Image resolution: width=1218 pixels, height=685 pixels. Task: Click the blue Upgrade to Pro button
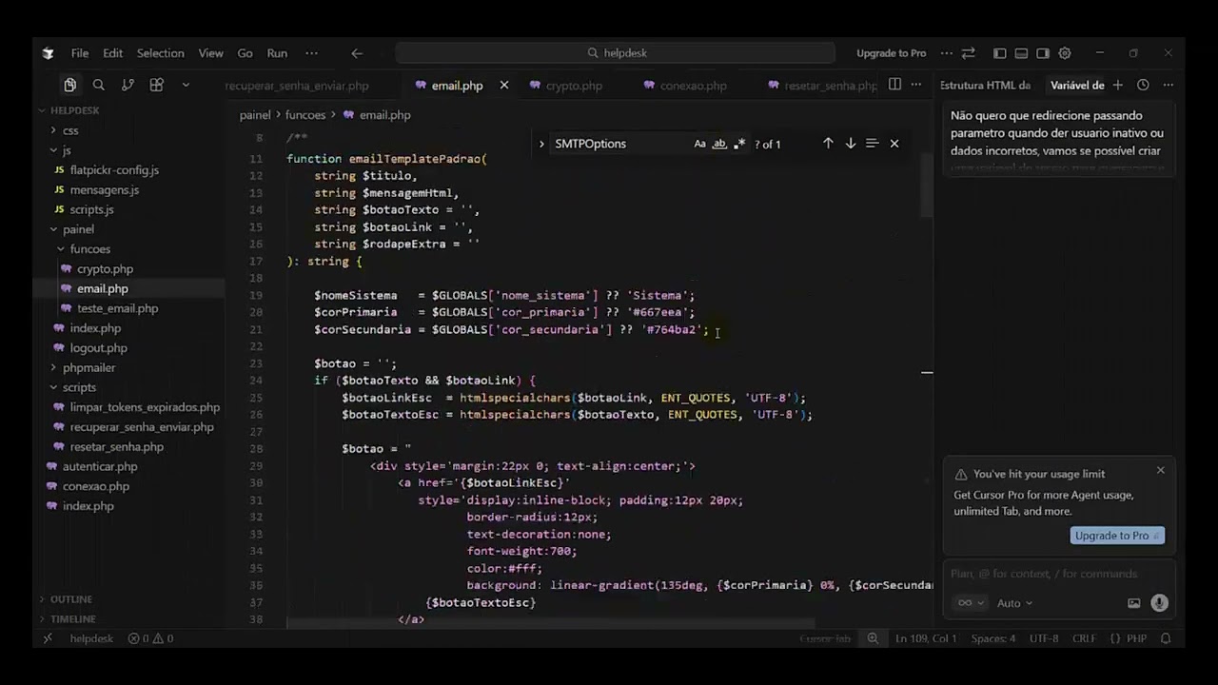point(1117,536)
